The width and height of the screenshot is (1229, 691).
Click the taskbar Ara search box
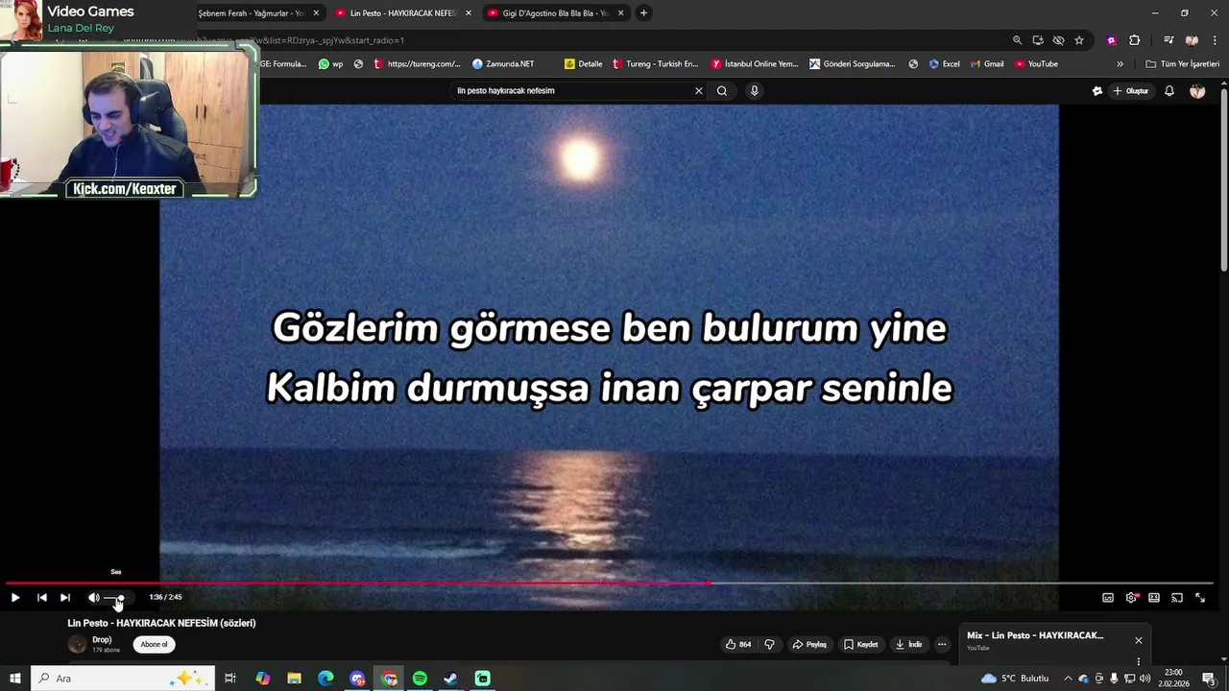coord(123,679)
